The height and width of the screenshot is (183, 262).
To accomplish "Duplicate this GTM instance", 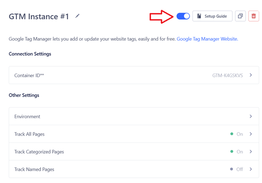I will tap(240, 16).
